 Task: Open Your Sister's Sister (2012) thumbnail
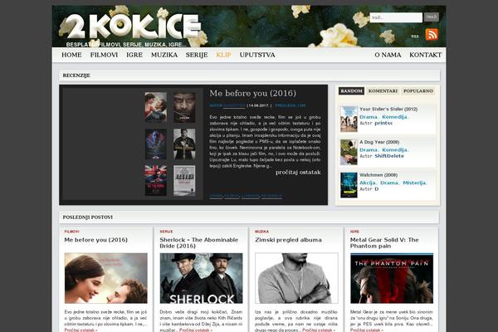[349, 120]
